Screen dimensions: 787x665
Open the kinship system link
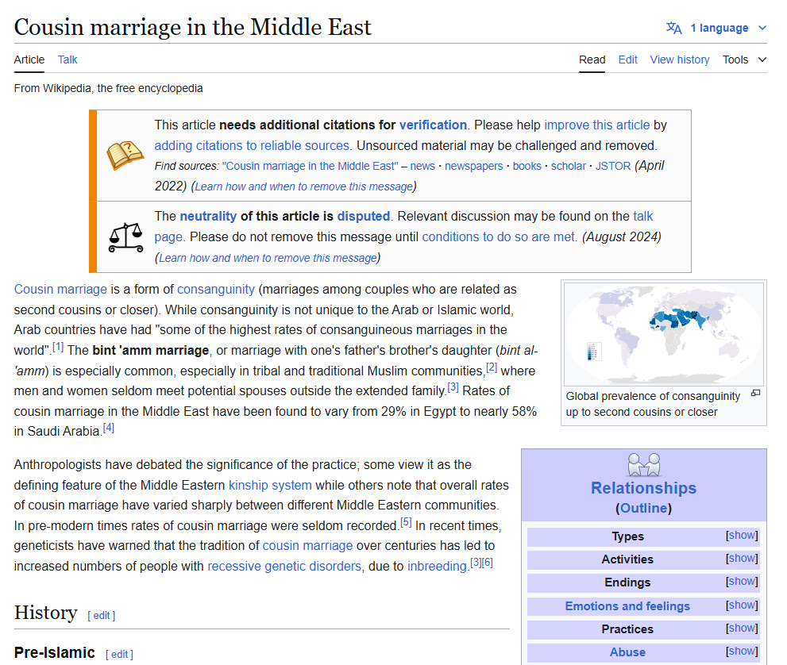(270, 486)
